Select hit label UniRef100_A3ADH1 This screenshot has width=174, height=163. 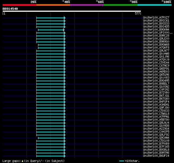point(156,105)
